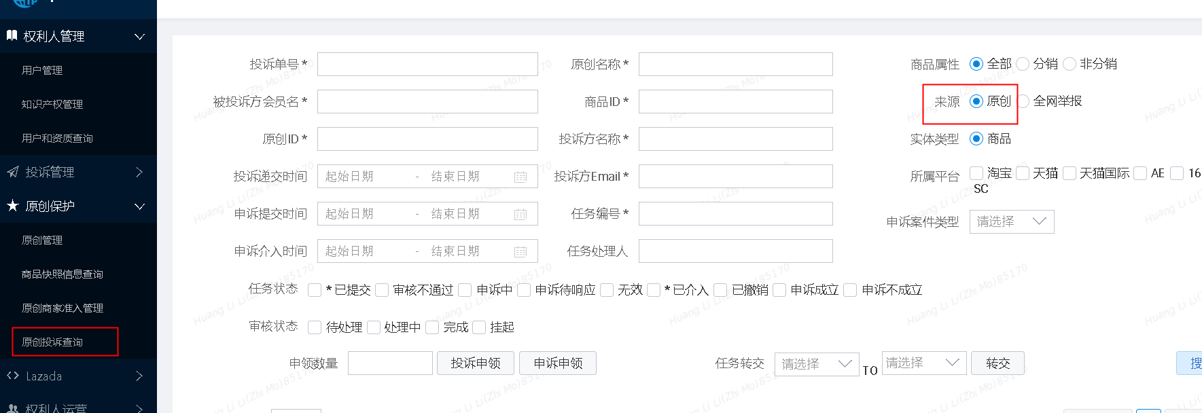Tick the 待处理 review status checkbox

click(315, 327)
